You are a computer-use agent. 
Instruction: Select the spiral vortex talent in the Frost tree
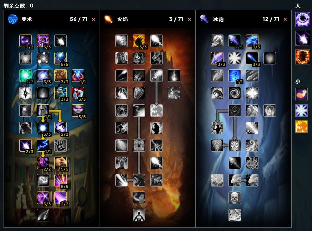[x=235, y=93]
